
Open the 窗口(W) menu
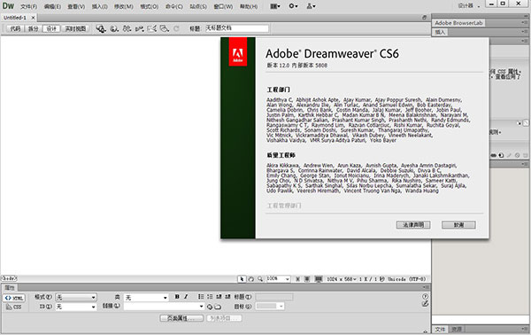coord(223,6)
